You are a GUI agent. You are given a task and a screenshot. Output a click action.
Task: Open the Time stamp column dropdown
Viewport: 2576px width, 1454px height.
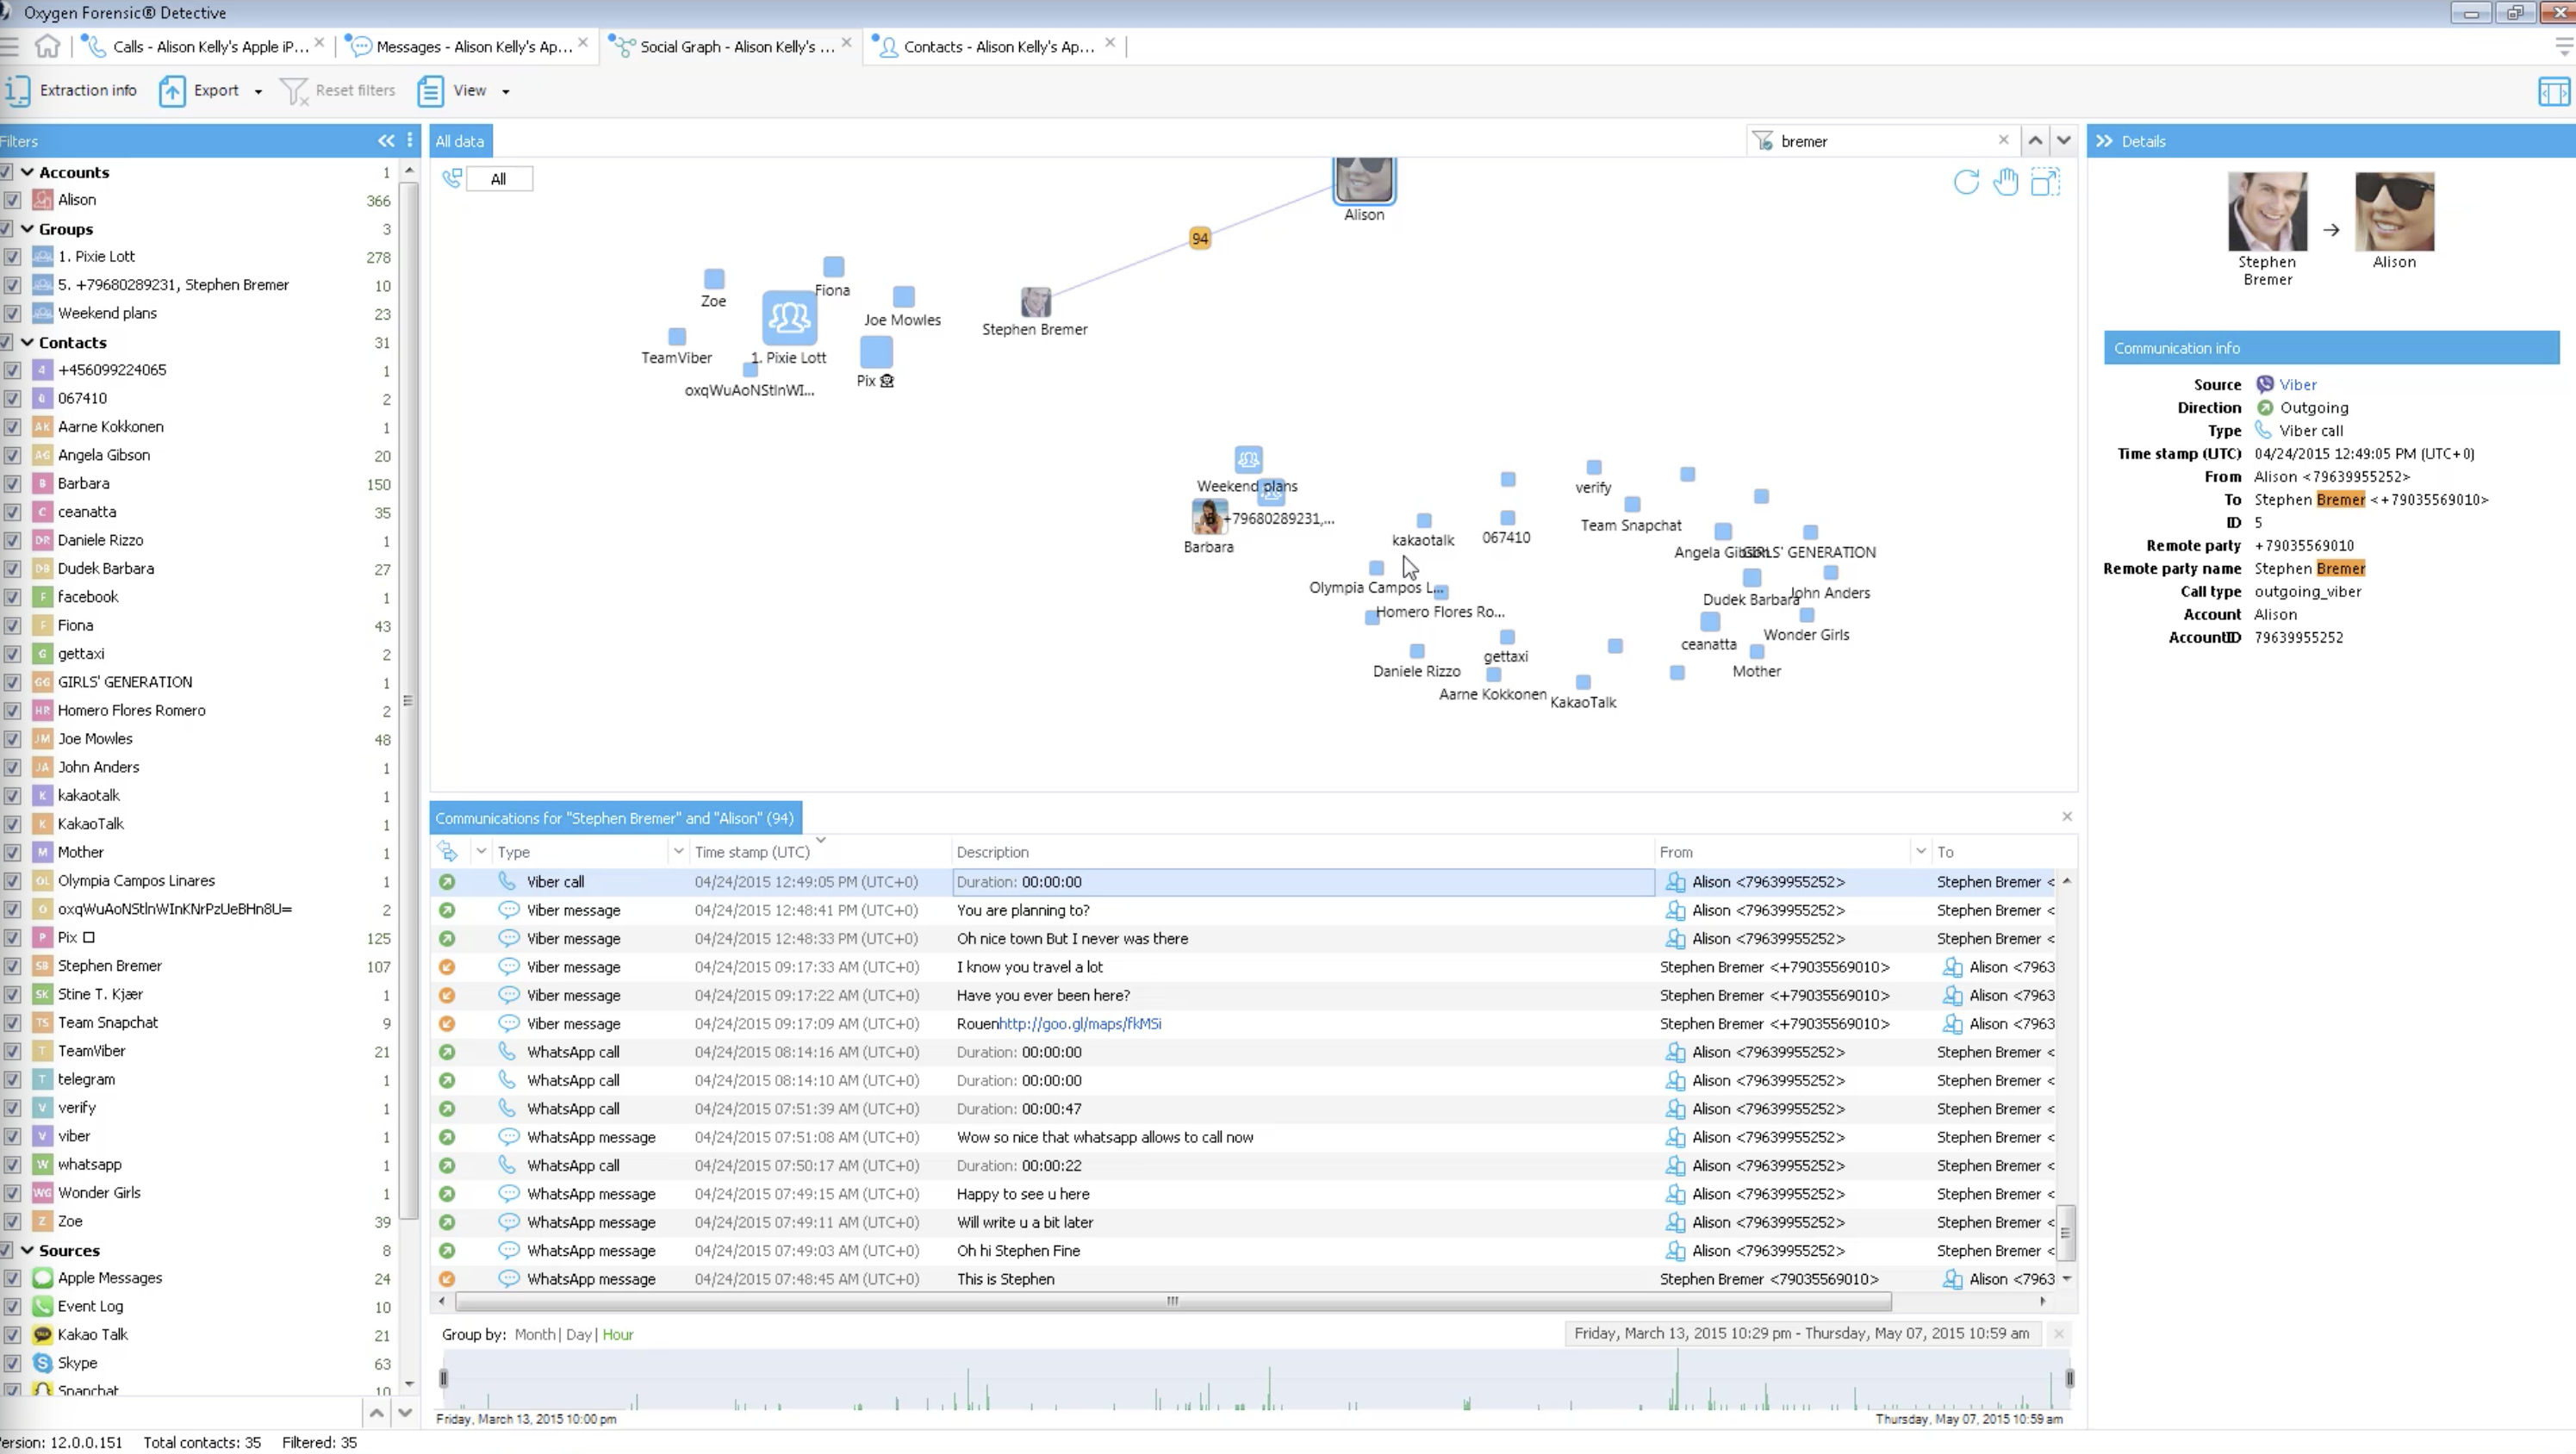pyautogui.click(x=821, y=841)
